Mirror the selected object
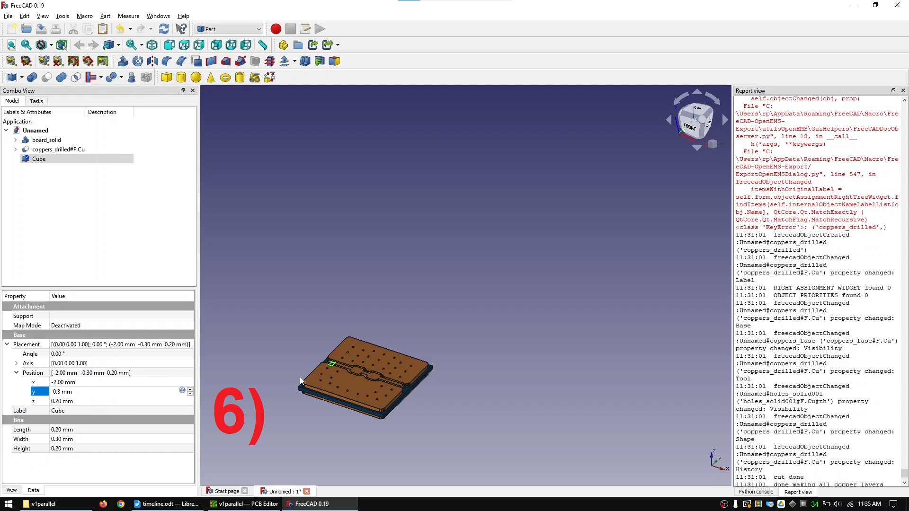Image resolution: width=909 pixels, height=511 pixels. click(x=152, y=61)
